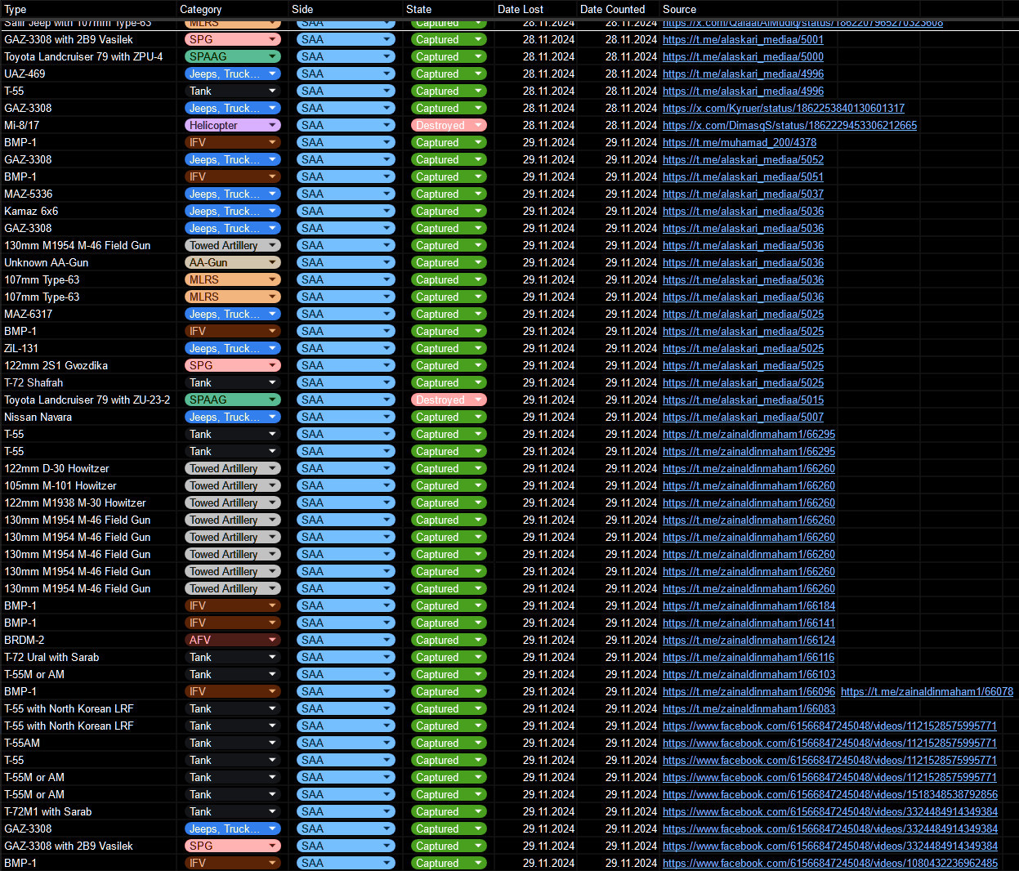The height and width of the screenshot is (871, 1019).
Task: Open Tank category dropdown for T-72M1 with Sarab
Action: click(233, 811)
